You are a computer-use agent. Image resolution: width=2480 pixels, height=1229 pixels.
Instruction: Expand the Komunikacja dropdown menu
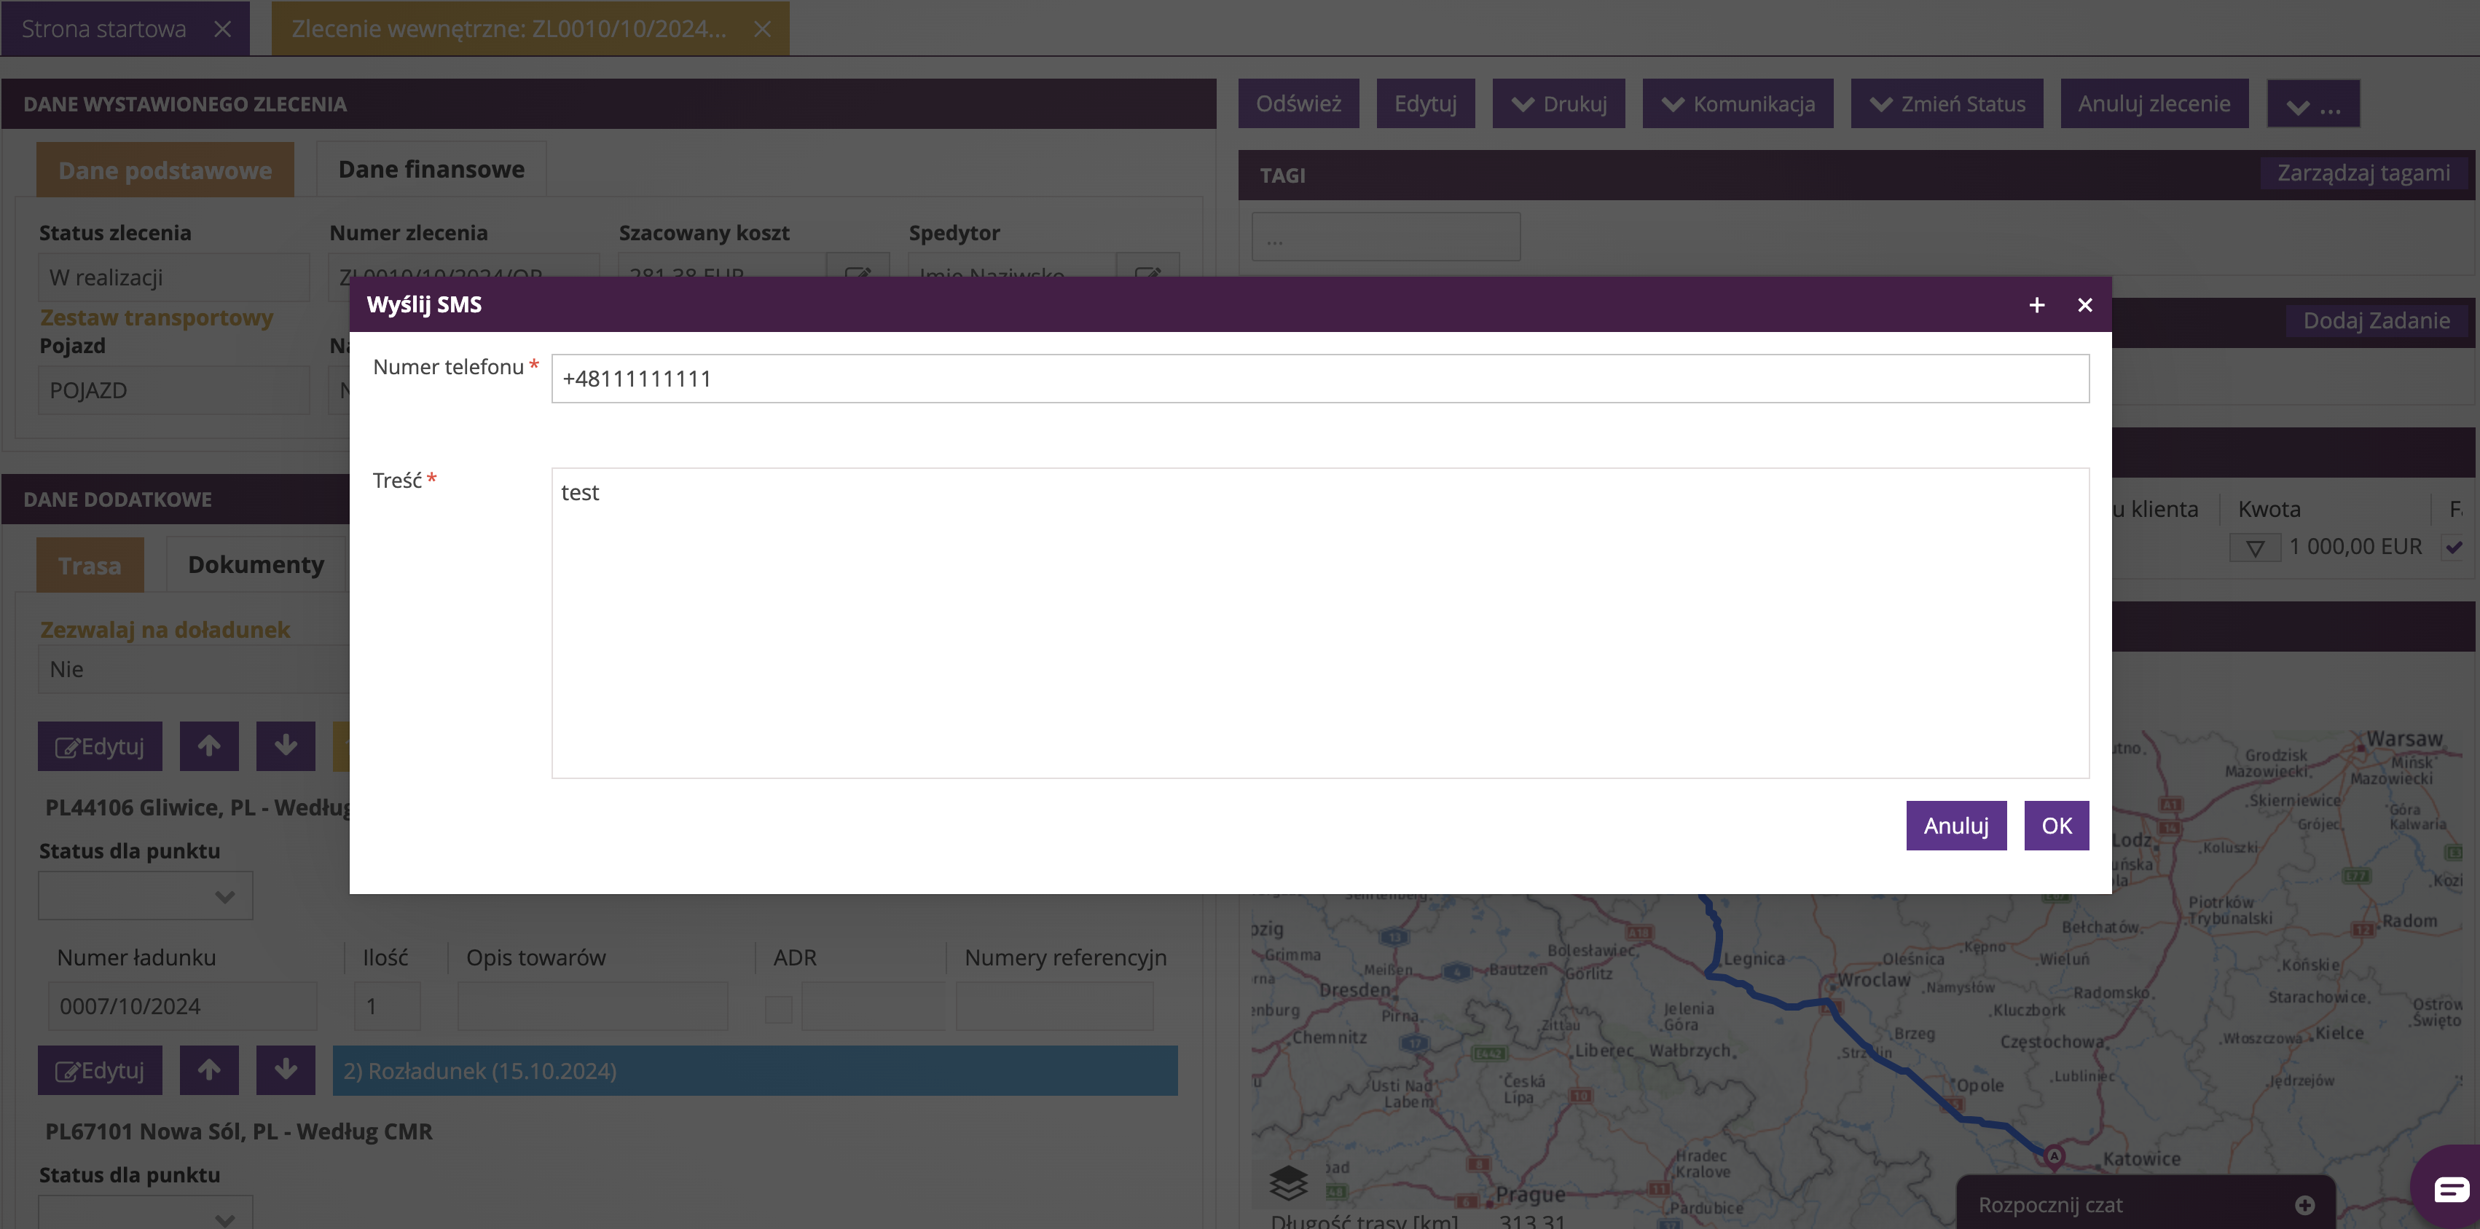(x=1737, y=104)
